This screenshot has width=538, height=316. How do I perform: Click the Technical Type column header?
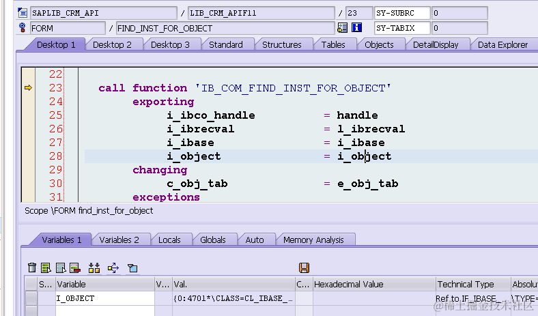[x=473, y=284]
